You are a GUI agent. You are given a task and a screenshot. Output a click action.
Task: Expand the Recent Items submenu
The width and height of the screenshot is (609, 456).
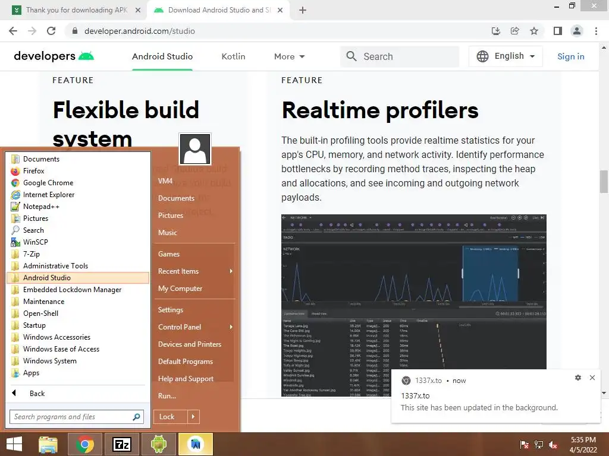click(x=194, y=271)
